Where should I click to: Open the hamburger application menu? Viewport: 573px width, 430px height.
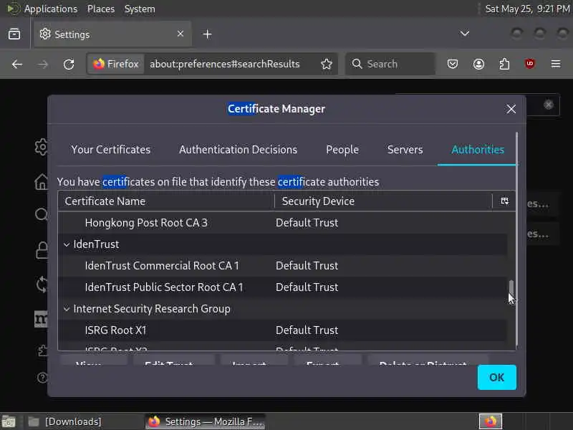[556, 64]
